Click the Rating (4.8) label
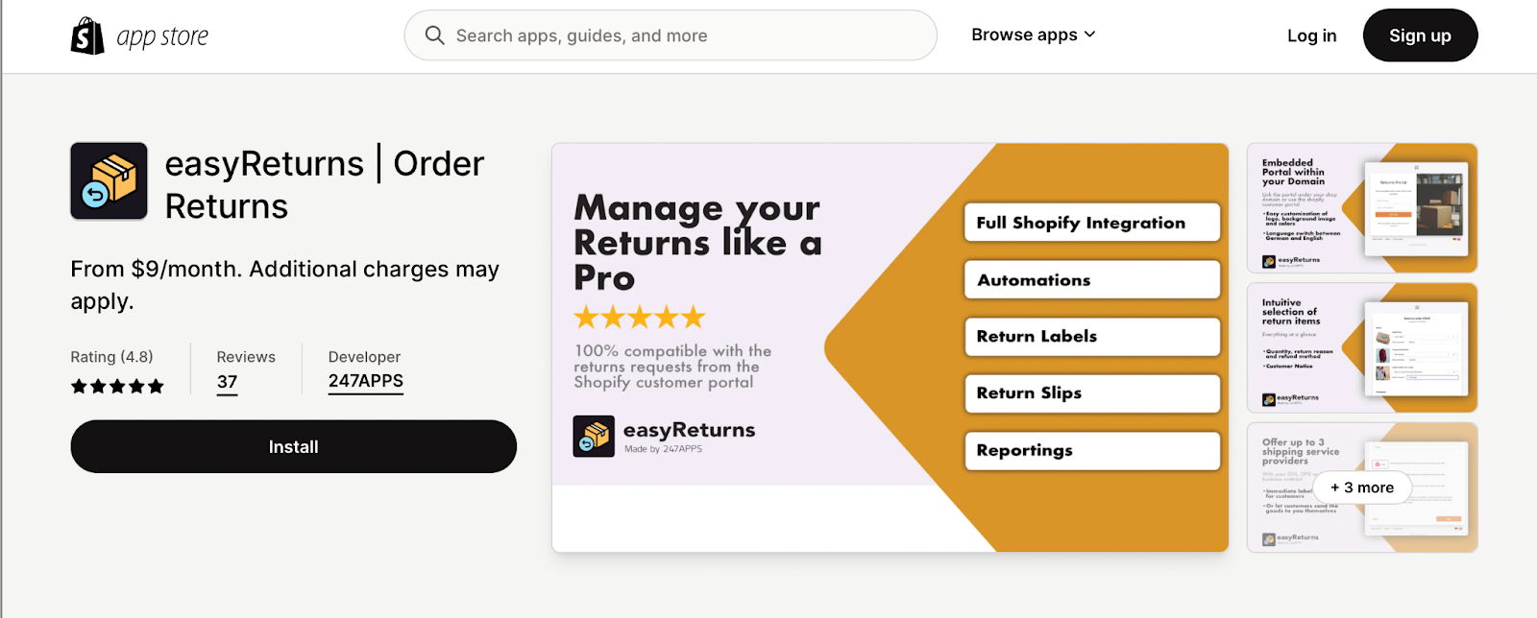Viewport: 1537px width, 618px height. click(x=111, y=357)
